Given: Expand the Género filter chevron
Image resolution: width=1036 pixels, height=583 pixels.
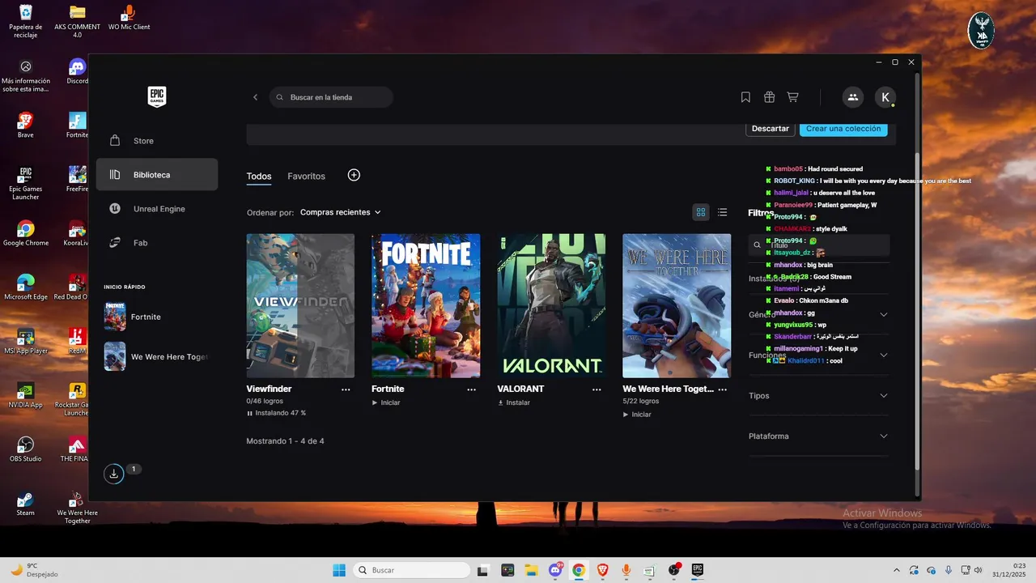Looking at the screenshot, I should [883, 315].
